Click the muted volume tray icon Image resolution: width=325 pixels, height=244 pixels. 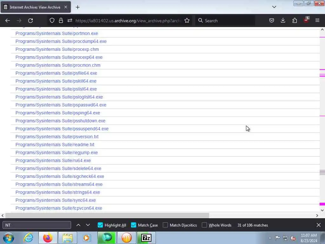point(293,238)
